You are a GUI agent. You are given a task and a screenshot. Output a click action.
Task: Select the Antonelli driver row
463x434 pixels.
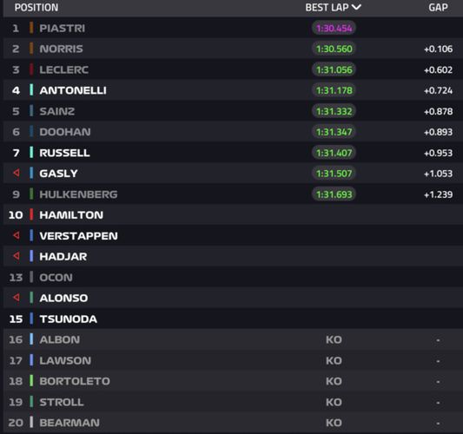[233, 90]
